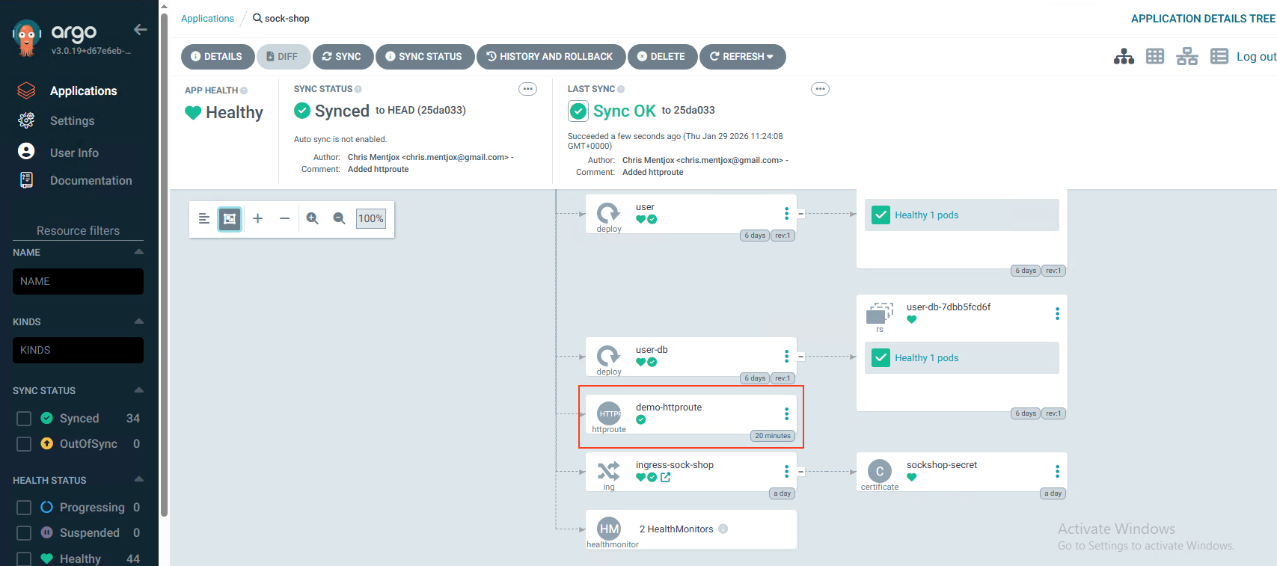
Task: Switch to the network view icon
Action: click(1186, 57)
